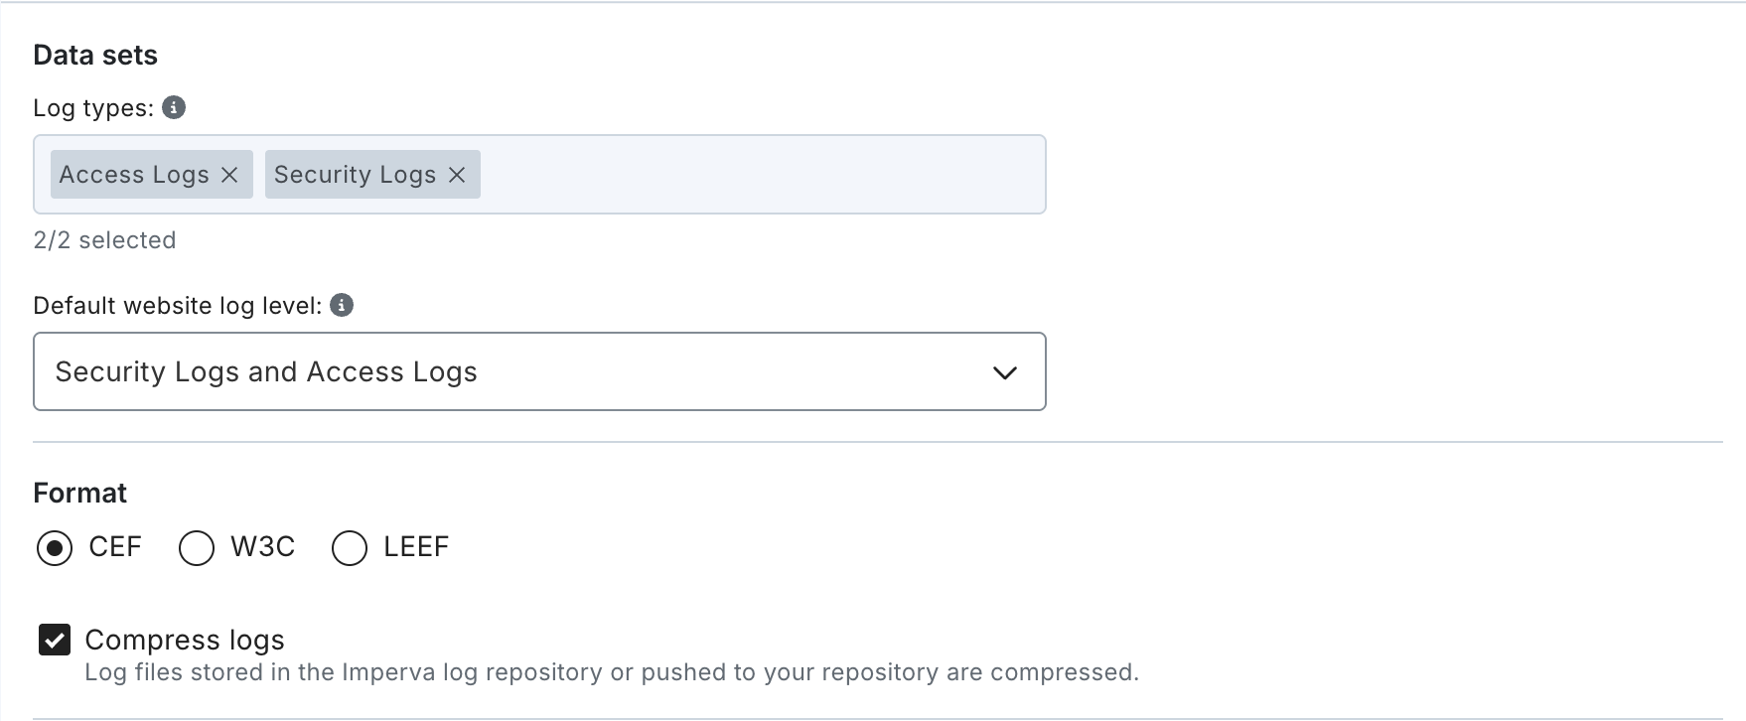The width and height of the screenshot is (1746, 721).
Task: Select the W3C format
Action: [197, 547]
